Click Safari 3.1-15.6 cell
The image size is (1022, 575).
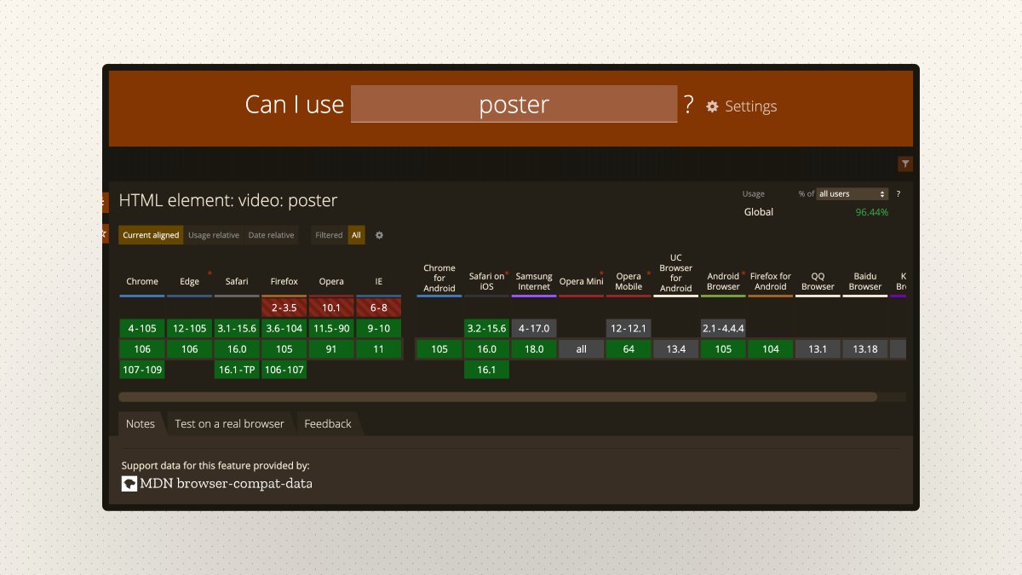[x=237, y=328]
